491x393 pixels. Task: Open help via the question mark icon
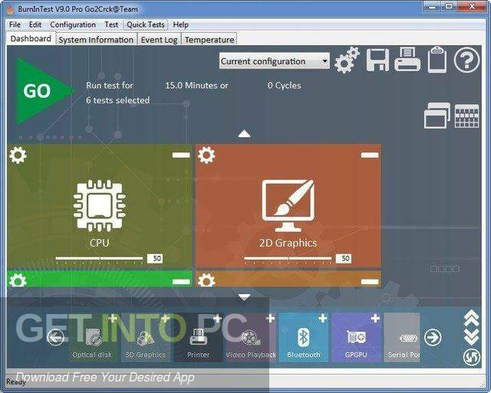(x=466, y=60)
